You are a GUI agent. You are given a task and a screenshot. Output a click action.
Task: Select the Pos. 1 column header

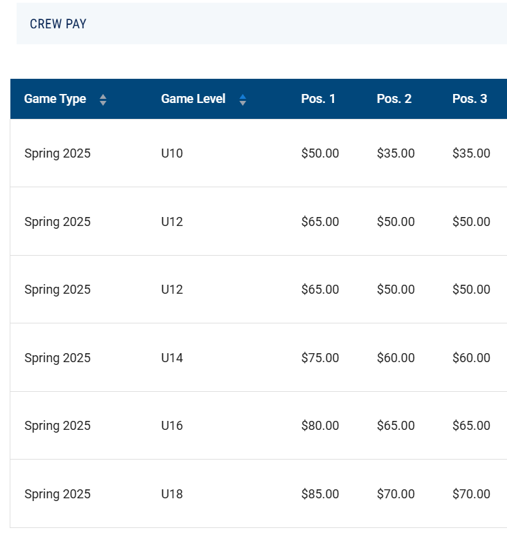point(318,99)
